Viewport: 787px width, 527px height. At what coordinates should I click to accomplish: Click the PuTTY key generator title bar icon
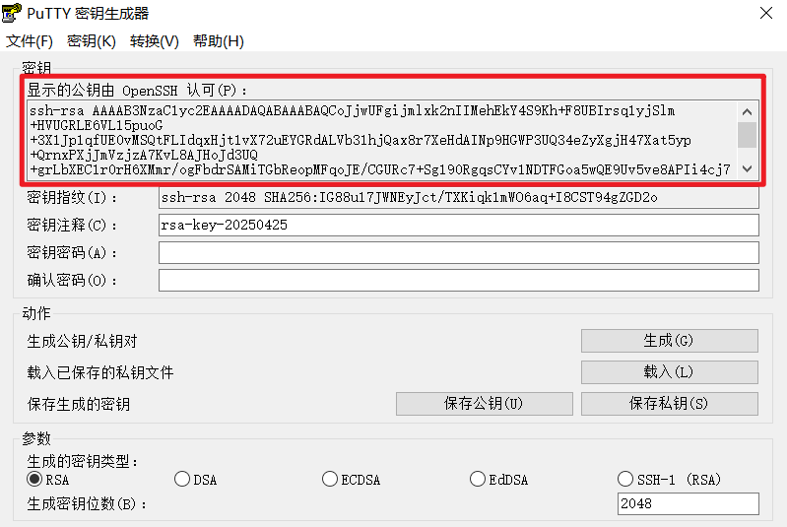click(12, 13)
